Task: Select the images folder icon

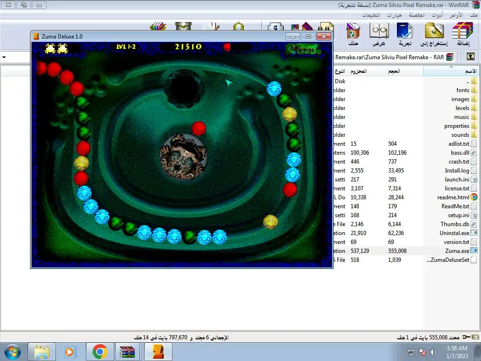Action: [474, 99]
